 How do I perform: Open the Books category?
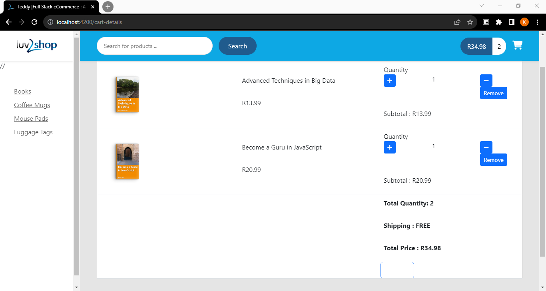pyautogui.click(x=22, y=92)
